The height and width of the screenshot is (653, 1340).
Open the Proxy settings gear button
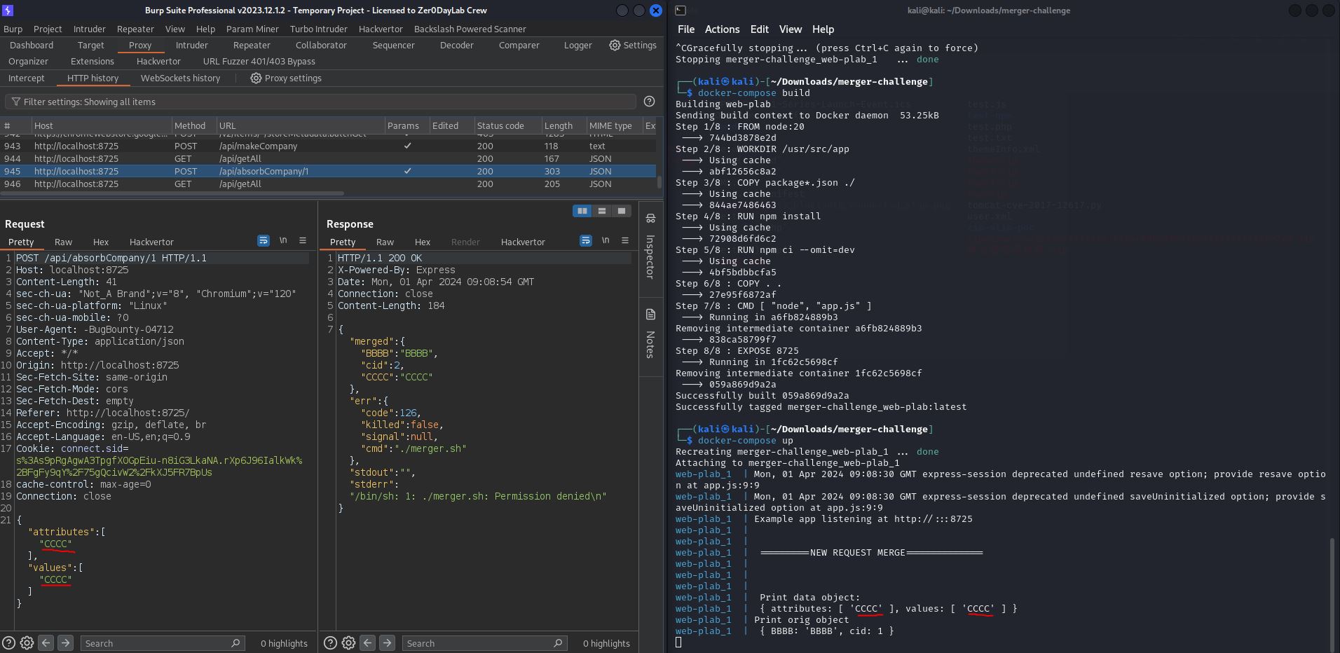pos(286,78)
